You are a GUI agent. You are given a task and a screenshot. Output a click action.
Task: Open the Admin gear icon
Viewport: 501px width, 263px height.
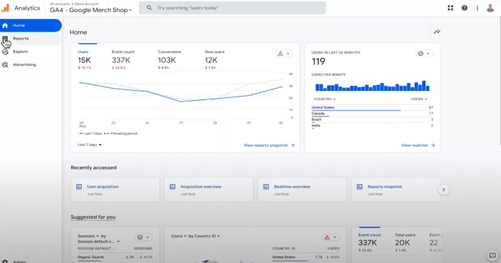[x=5, y=261]
